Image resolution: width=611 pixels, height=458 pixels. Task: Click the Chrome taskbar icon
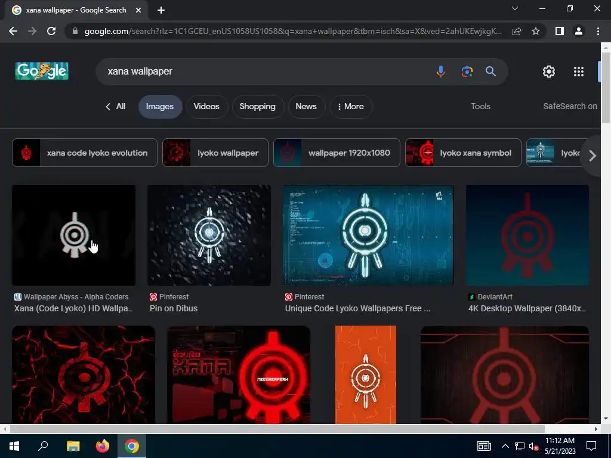(x=132, y=446)
